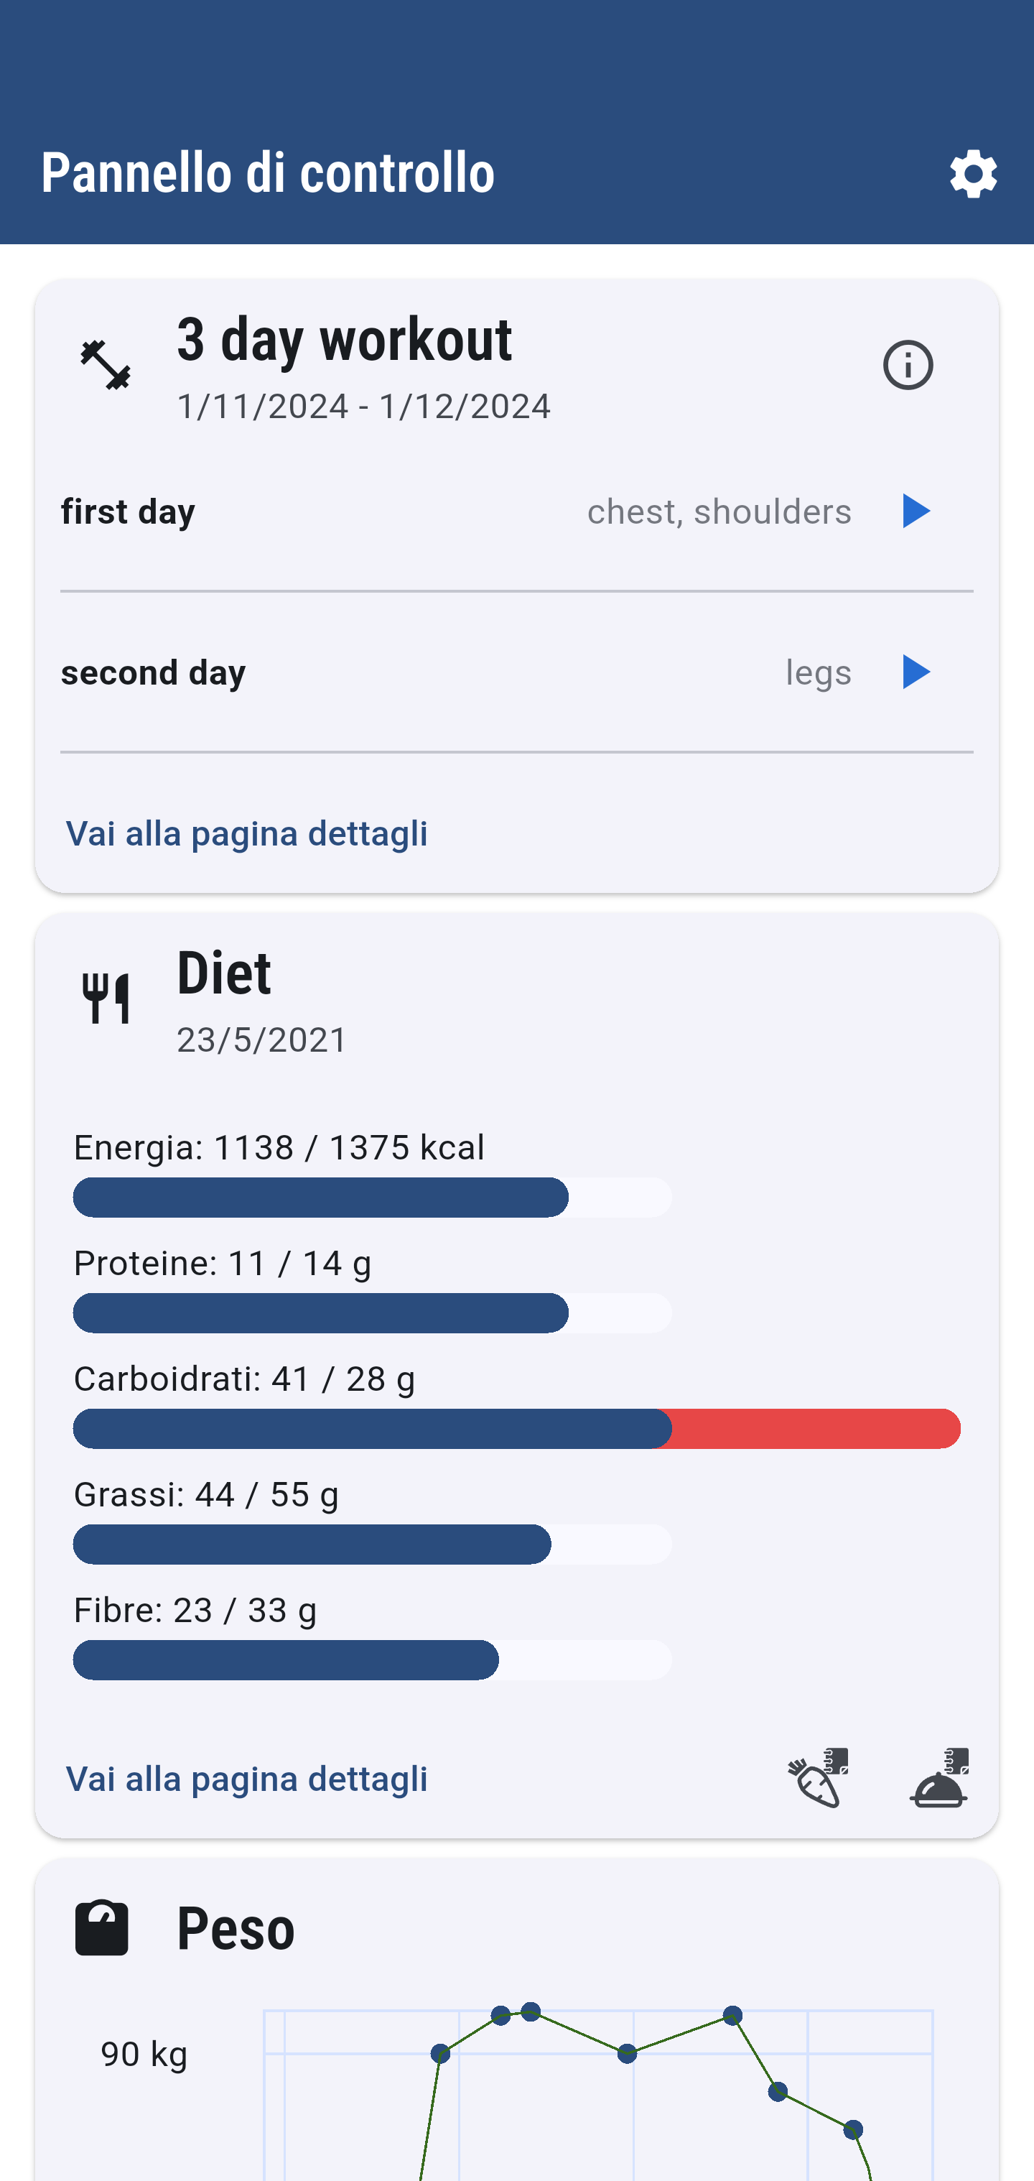Start the first day workout
The image size is (1034, 2181).
915,511
